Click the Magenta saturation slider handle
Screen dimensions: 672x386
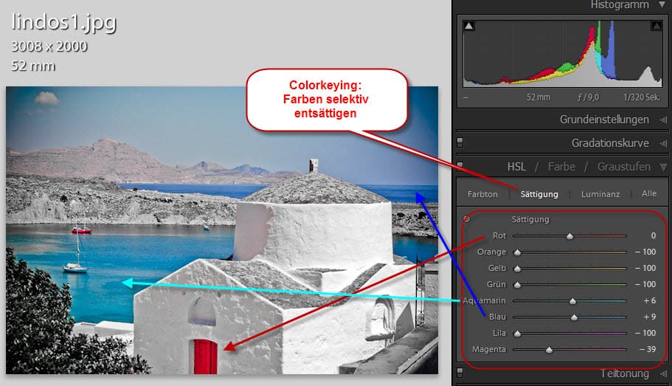549,350
